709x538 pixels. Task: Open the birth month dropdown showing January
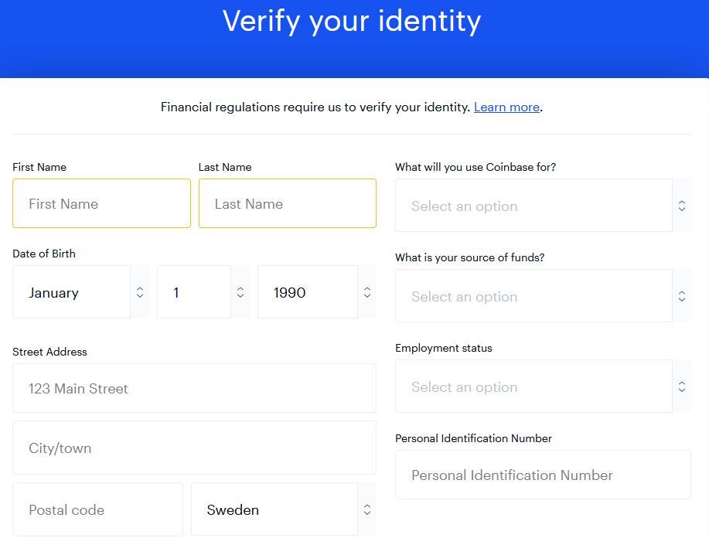[x=71, y=292]
